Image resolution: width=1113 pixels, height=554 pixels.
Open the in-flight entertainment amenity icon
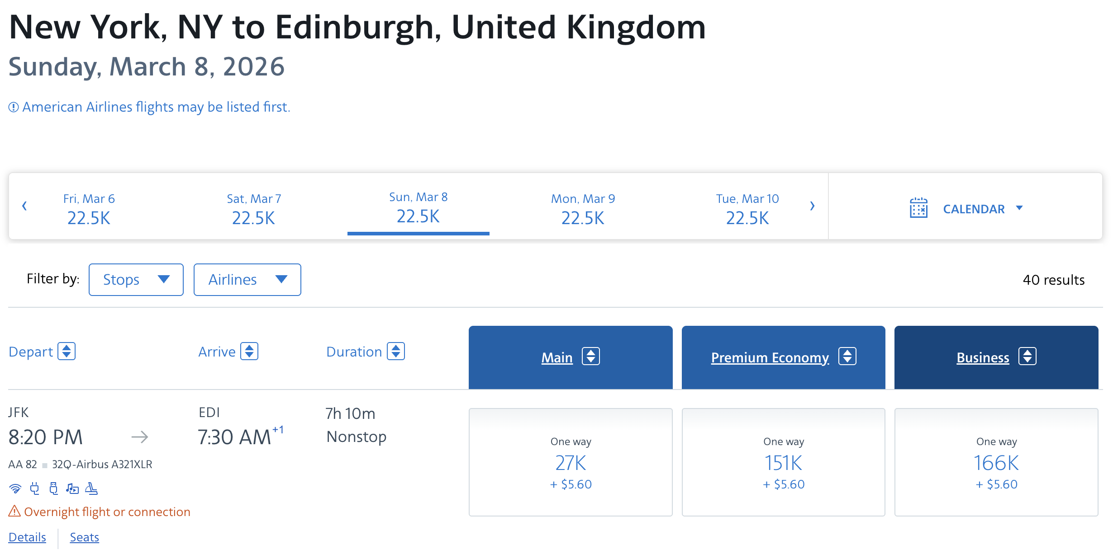click(x=73, y=489)
